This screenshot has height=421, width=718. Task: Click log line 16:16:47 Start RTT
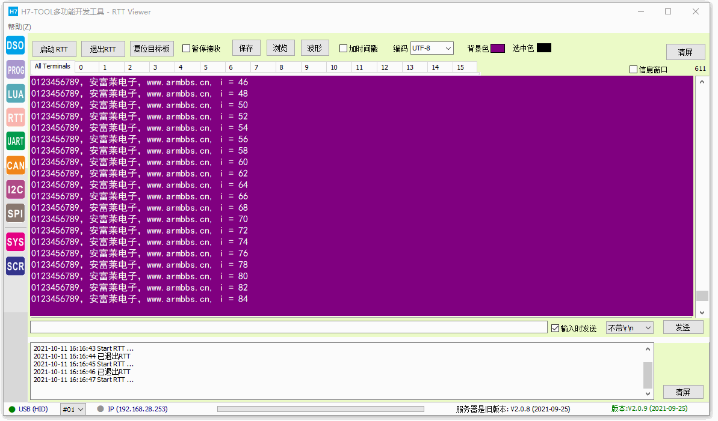[83, 380]
